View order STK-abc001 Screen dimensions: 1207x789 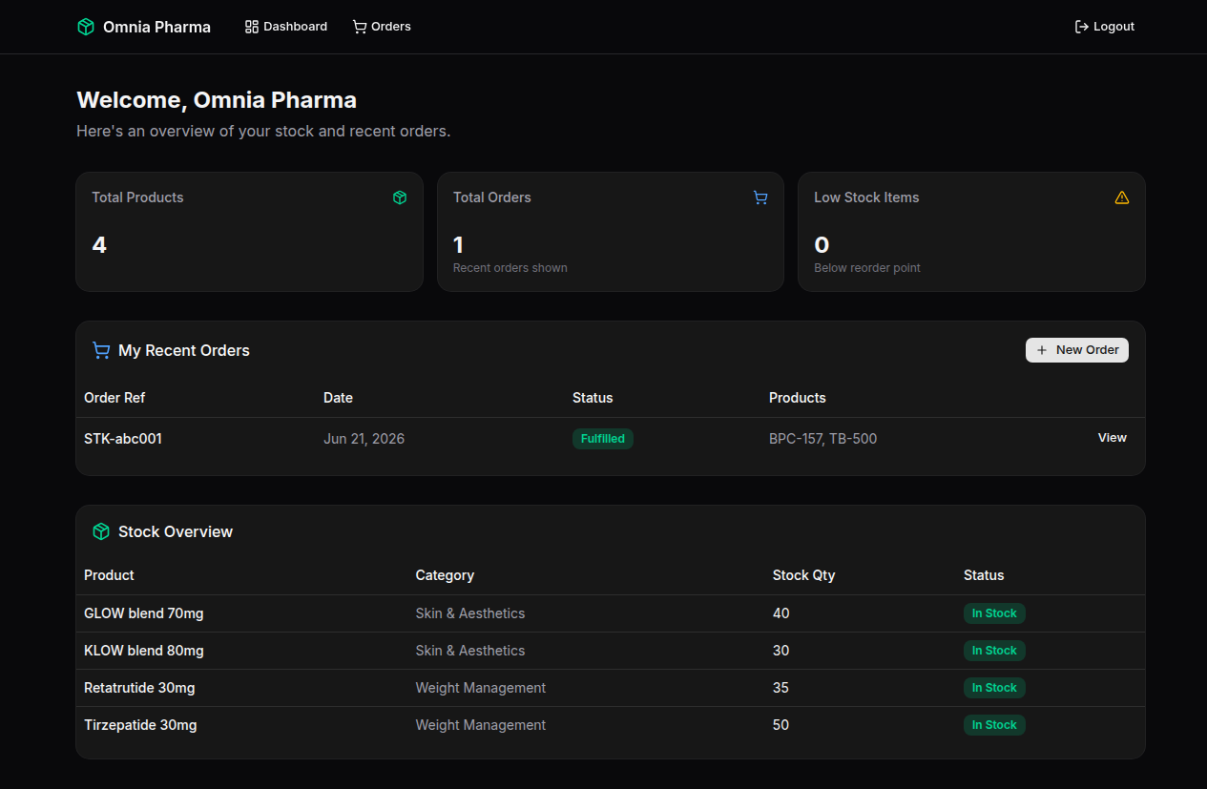(x=1113, y=438)
